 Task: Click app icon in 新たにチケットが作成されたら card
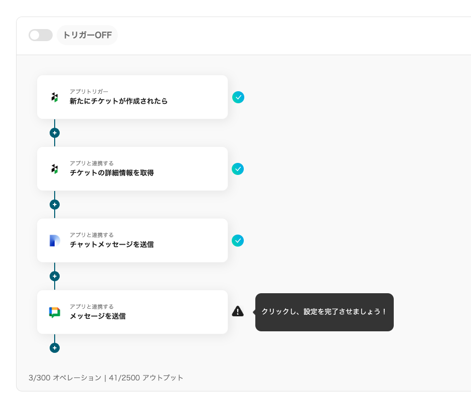(x=54, y=97)
